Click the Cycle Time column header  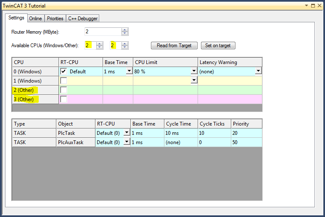tap(181, 124)
